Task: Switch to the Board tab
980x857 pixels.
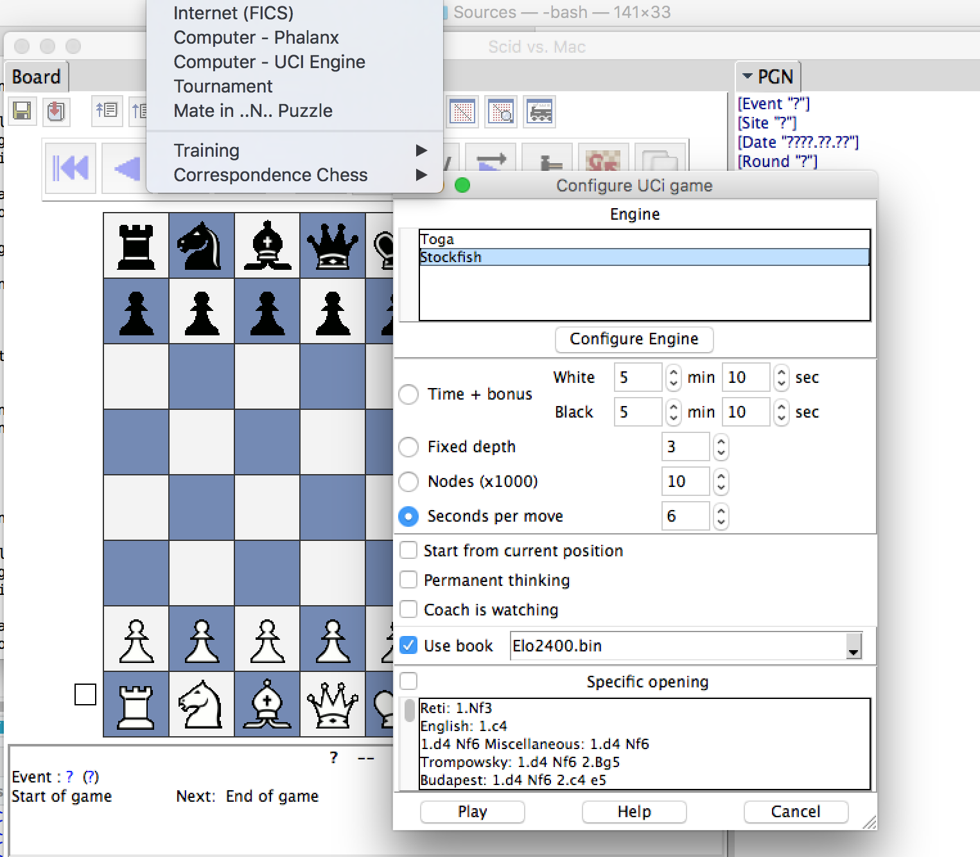Action: pyautogui.click(x=37, y=77)
